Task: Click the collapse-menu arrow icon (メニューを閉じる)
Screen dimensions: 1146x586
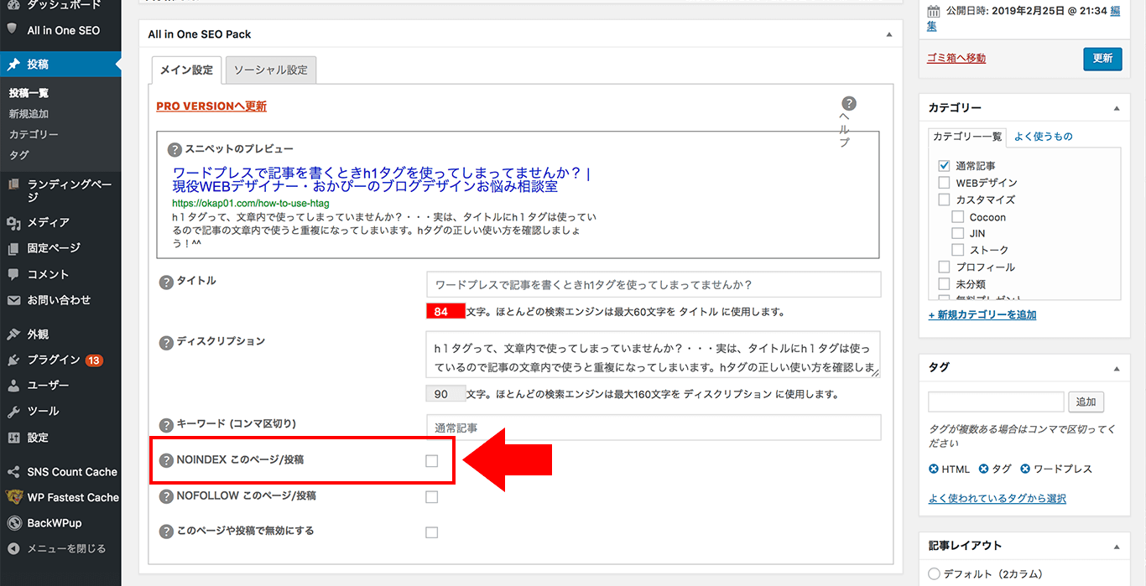Action: coord(13,549)
